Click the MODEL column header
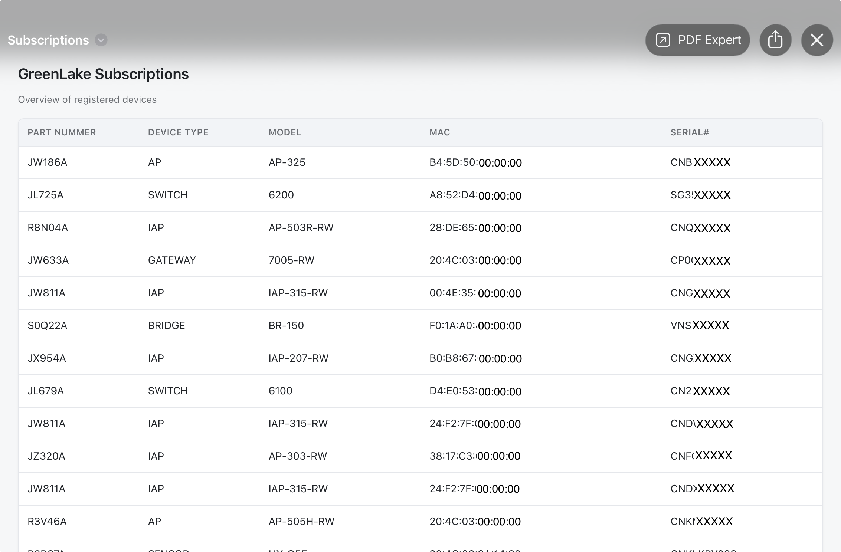The width and height of the screenshot is (841, 552). (285, 132)
